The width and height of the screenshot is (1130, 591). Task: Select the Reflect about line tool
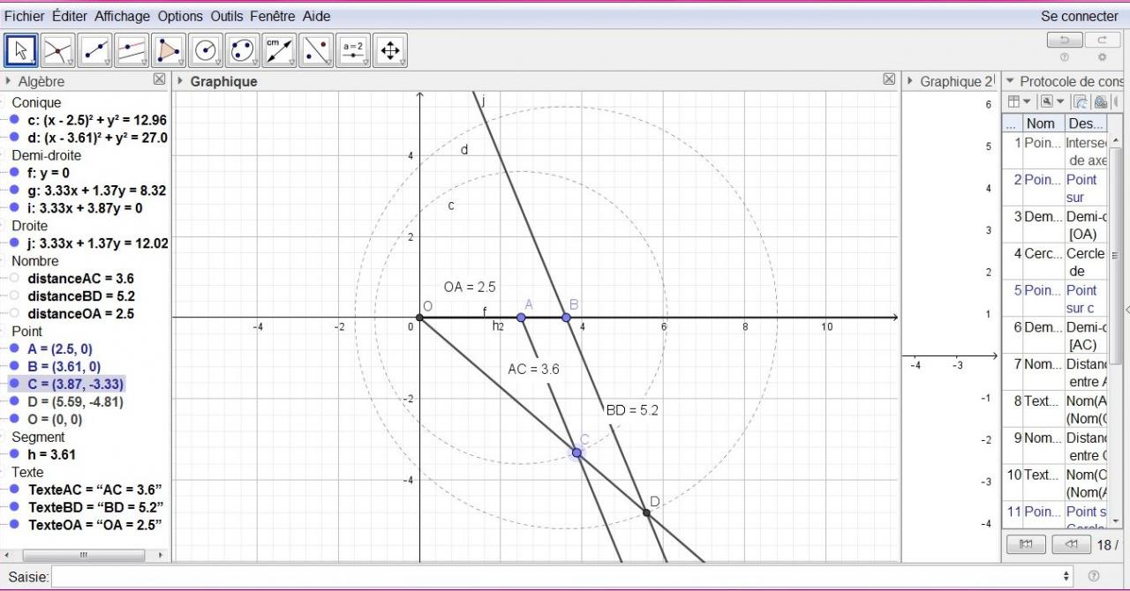(316, 50)
